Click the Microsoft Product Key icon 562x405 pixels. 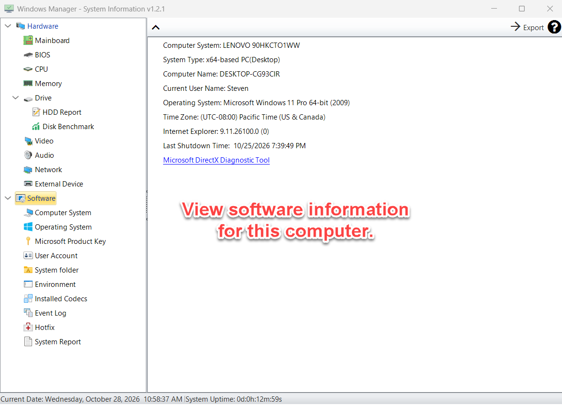click(28, 241)
